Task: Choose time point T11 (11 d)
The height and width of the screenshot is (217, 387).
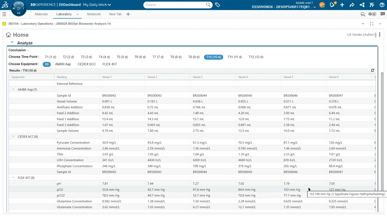Action: 235,57
